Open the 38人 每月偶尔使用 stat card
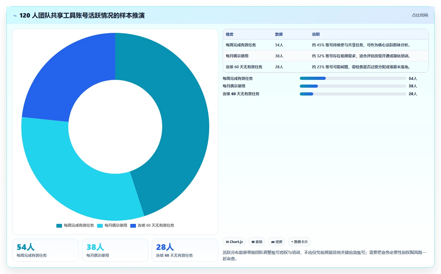Screen dimensions: 441x274 115,250
